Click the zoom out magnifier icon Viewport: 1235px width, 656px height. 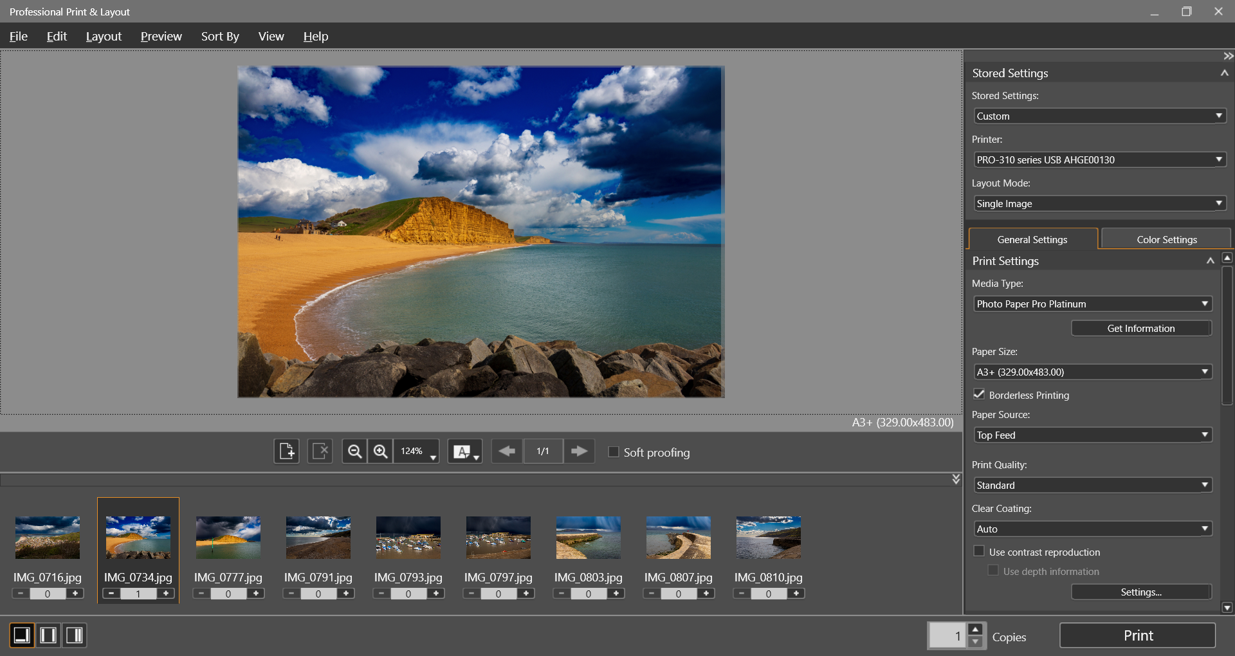(354, 451)
